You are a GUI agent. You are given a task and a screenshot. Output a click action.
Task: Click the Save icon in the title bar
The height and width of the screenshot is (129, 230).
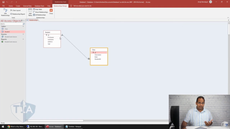(3, 2)
